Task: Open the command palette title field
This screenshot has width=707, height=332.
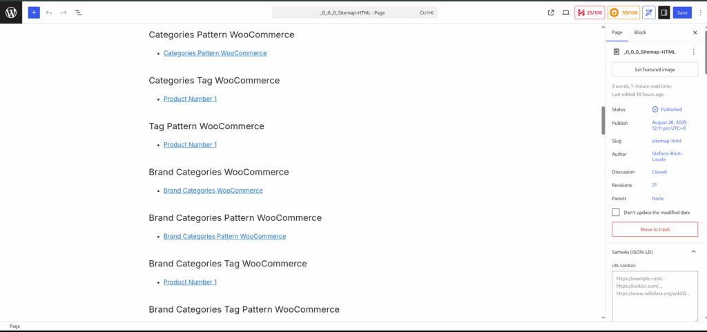Action: pyautogui.click(x=354, y=12)
